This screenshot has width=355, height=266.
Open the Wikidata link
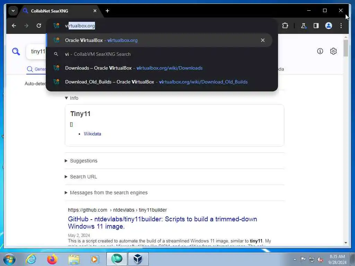point(92,134)
